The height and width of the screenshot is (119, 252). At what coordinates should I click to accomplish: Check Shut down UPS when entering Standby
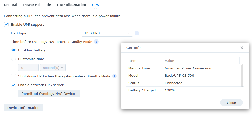[14, 76]
